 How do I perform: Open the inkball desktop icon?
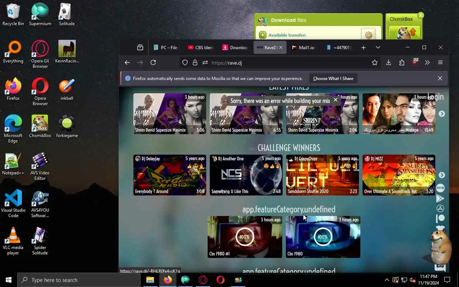(67, 89)
